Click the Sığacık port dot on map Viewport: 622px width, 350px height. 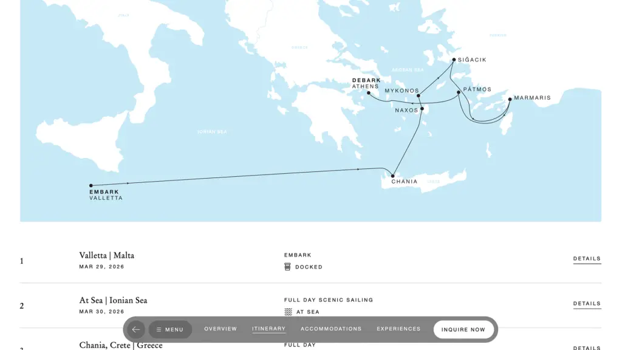(454, 60)
